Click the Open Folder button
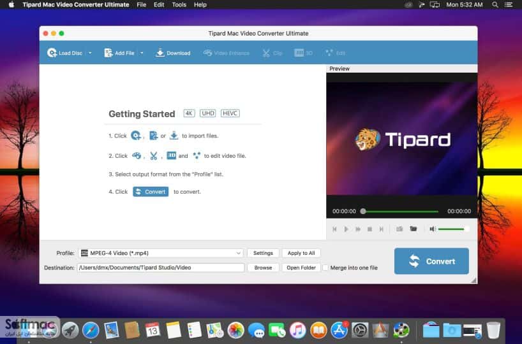 coord(301,268)
